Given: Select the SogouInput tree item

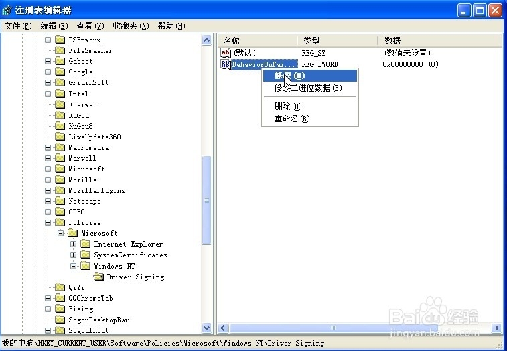Looking at the screenshot, I should [x=88, y=330].
